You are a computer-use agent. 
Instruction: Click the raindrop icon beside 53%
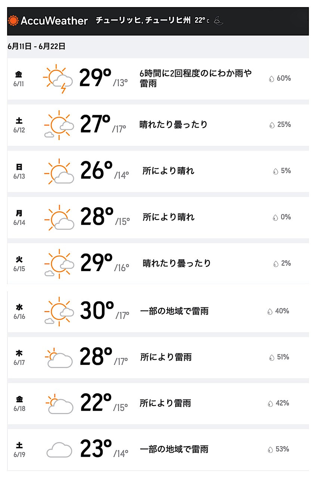[x=270, y=450]
